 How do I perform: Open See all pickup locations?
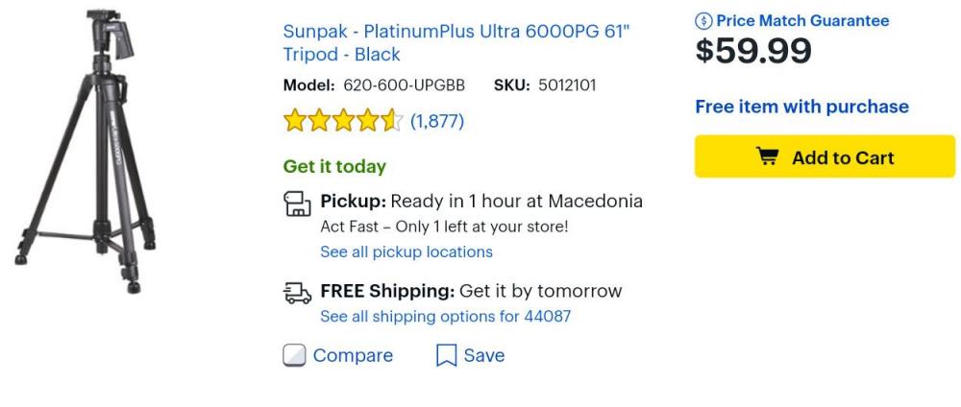[x=406, y=252]
